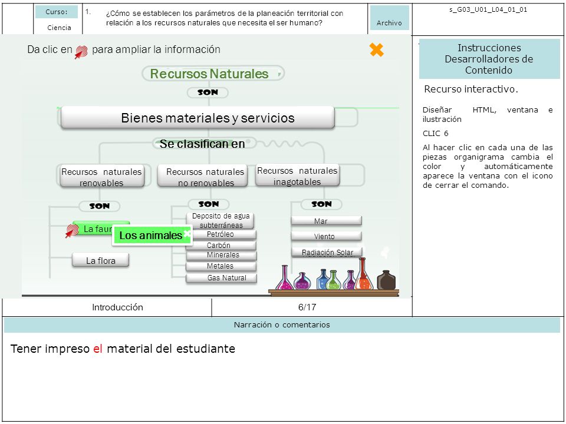Close the Los animales popup

(x=187, y=234)
